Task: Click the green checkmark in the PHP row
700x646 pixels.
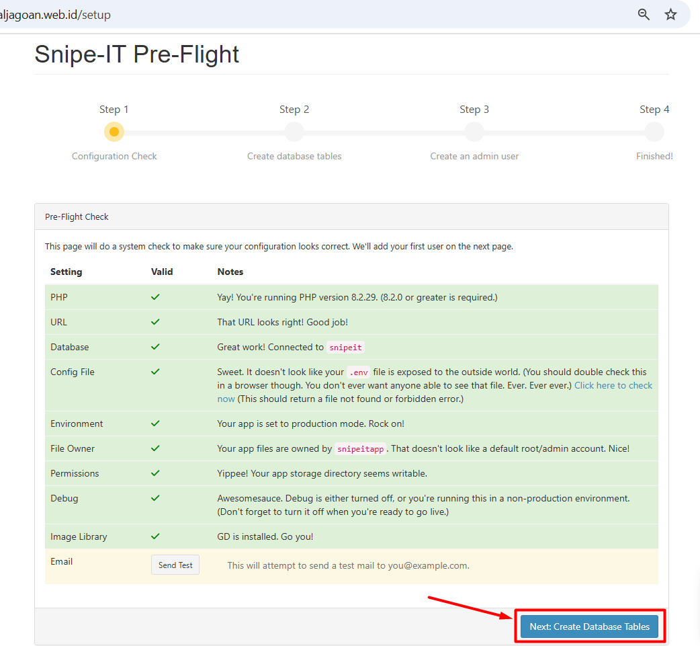Action: tap(155, 297)
